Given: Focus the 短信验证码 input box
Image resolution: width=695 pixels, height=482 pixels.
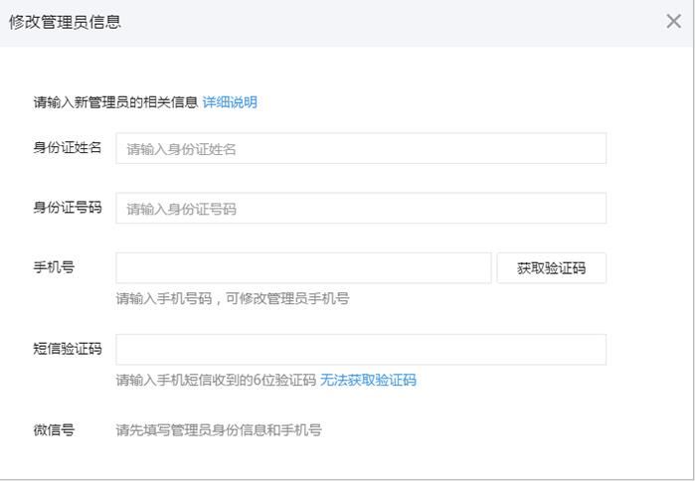Looking at the screenshot, I should (361, 350).
